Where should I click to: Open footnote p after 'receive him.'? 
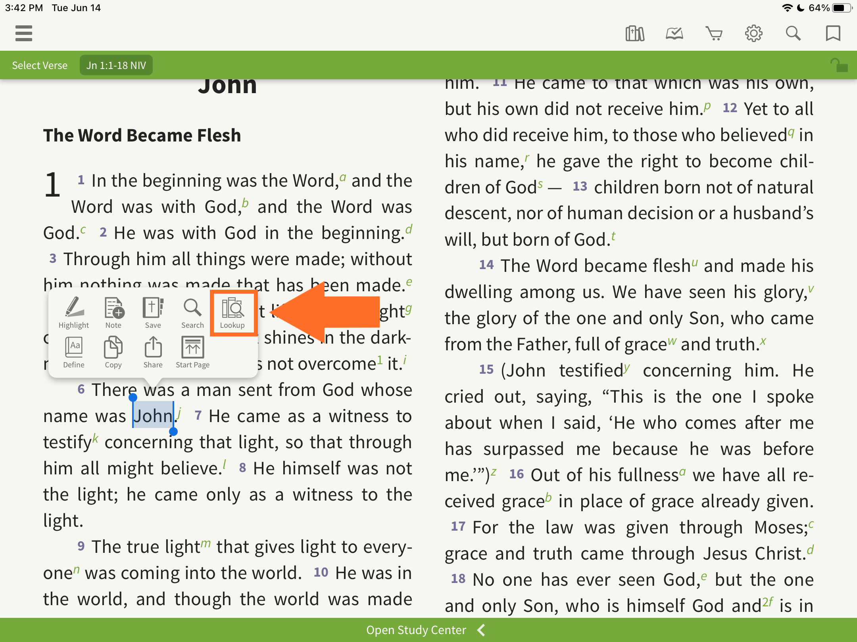tap(707, 106)
